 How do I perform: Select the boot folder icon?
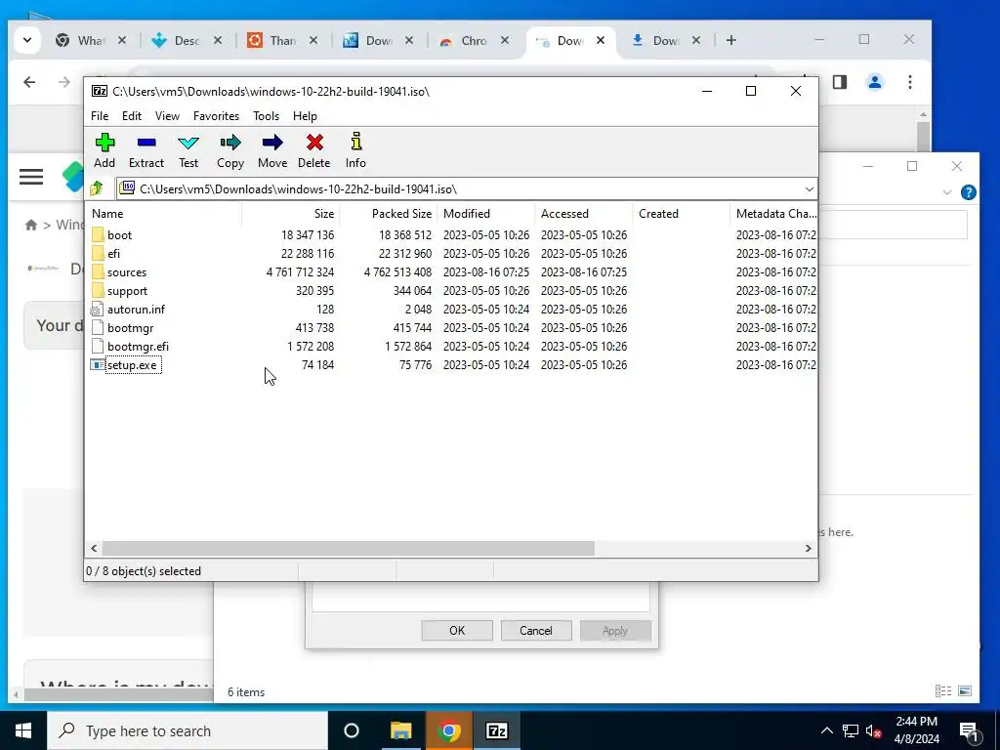point(98,234)
